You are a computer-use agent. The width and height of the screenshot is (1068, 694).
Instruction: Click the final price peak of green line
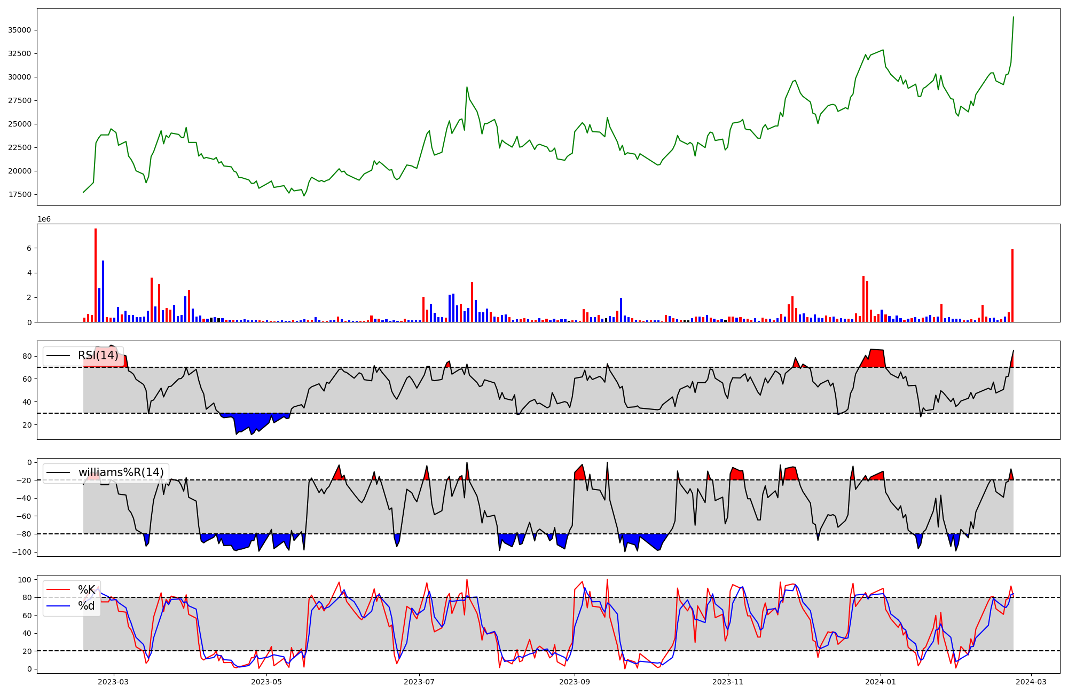coord(1013,17)
